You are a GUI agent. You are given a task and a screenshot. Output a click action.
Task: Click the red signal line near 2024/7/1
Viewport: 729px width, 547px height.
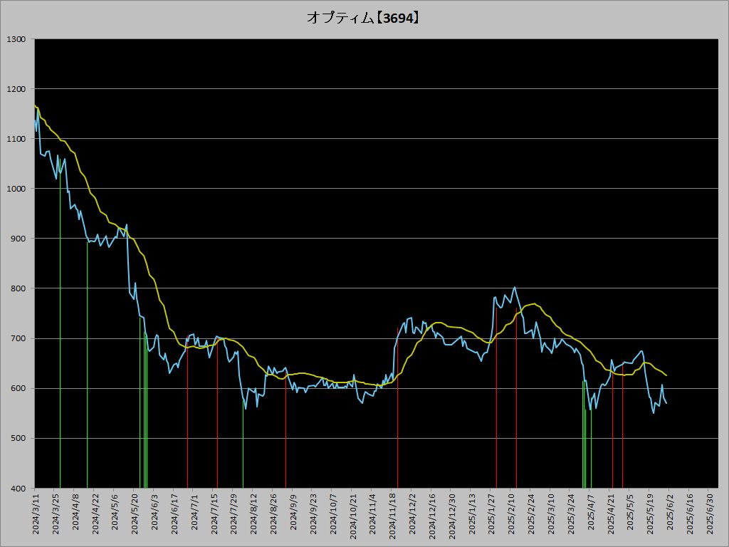[187, 412]
